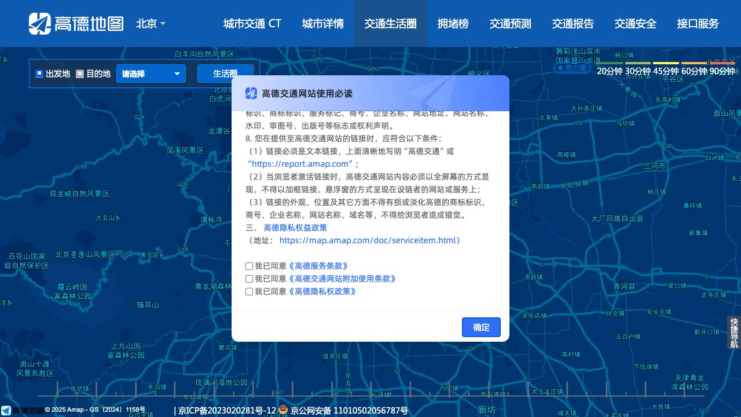Click the police badge icon in footer
Image resolution: width=741 pixels, height=417 pixels.
click(283, 410)
